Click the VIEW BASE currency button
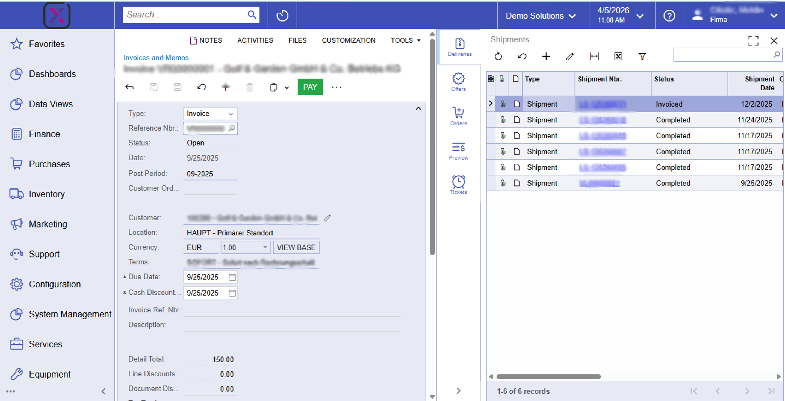The width and height of the screenshot is (785, 401). coord(296,247)
